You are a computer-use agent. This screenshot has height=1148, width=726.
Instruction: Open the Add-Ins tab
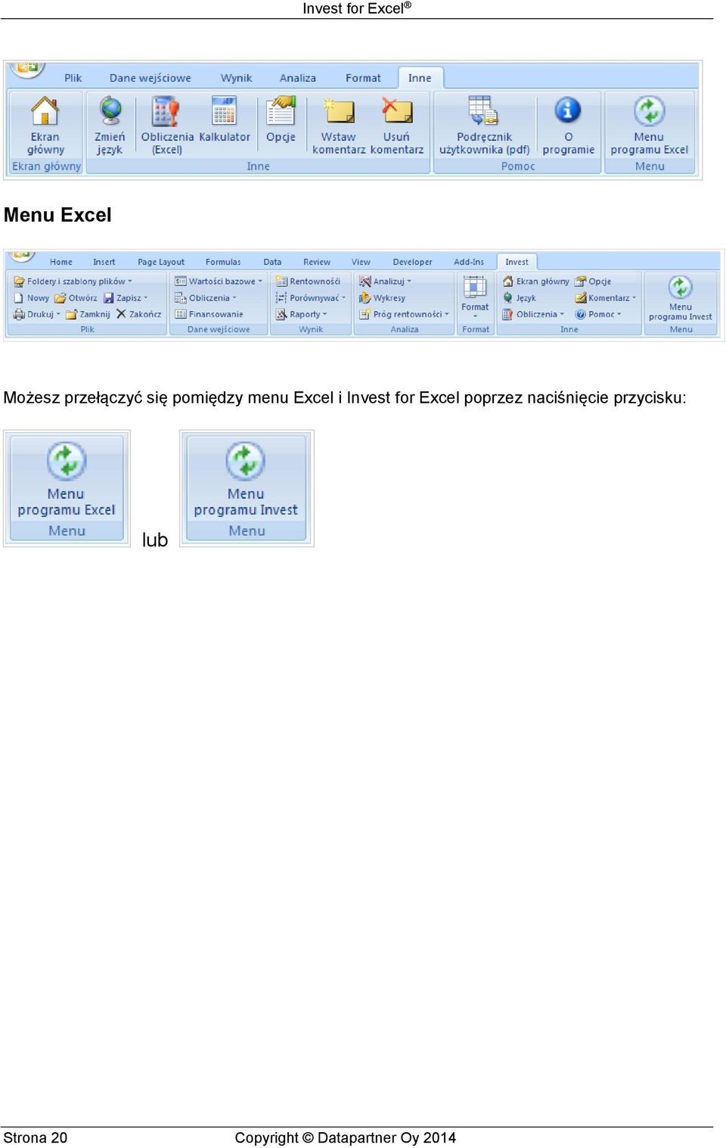point(469,262)
